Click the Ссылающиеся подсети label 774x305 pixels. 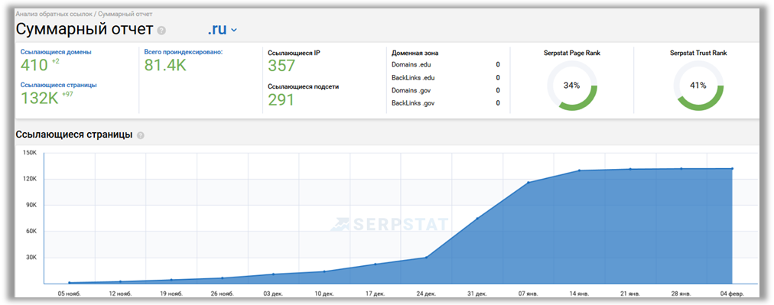tap(304, 86)
